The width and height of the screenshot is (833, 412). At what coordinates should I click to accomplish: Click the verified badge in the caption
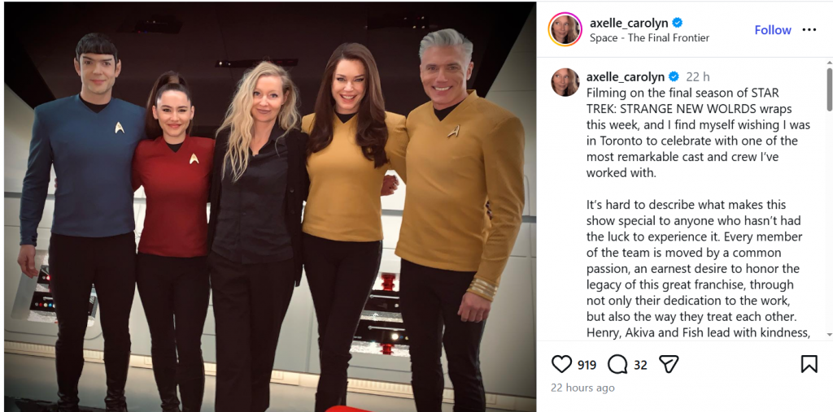click(x=674, y=77)
